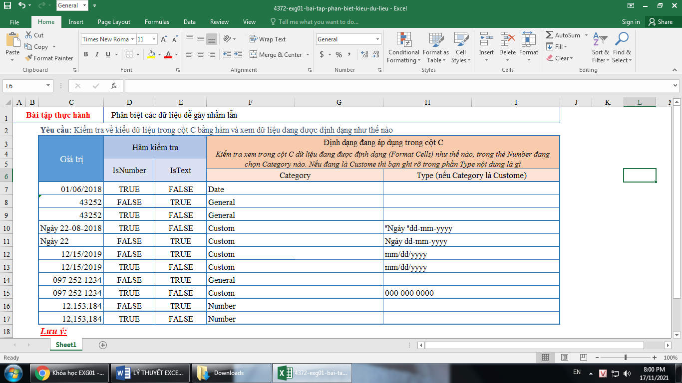Switch to the Page Layout tab
Screen dimensions: 682x383
pos(114,22)
